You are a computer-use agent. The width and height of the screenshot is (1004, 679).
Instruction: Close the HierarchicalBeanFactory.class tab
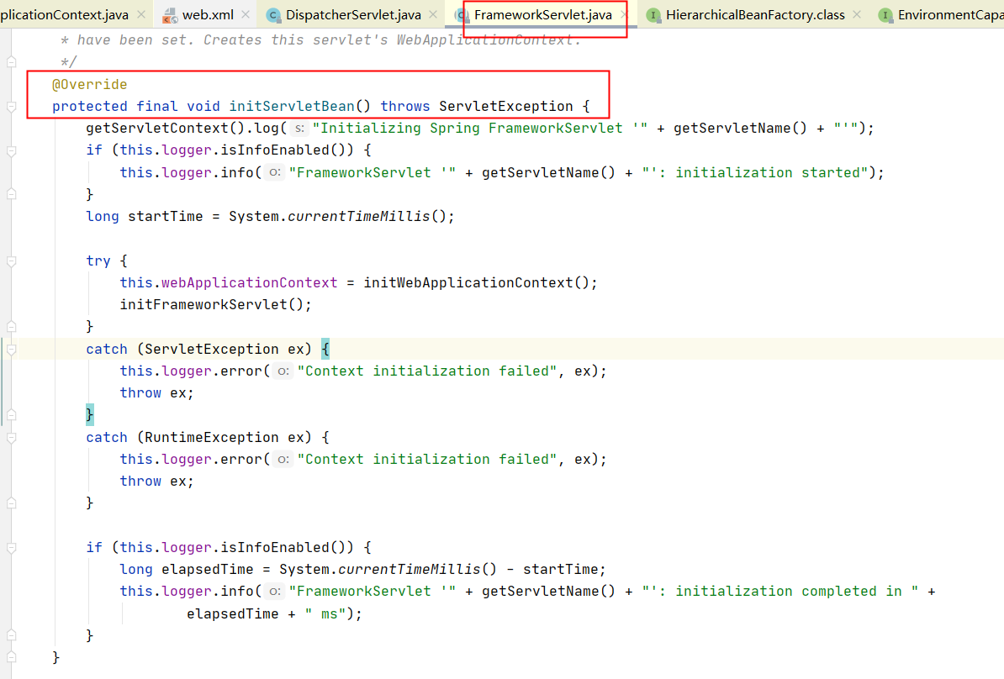click(x=857, y=14)
